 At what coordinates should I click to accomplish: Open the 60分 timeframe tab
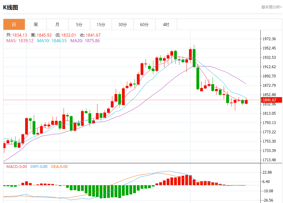144,25
